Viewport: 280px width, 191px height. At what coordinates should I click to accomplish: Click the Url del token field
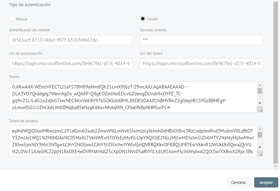click(x=201, y=63)
